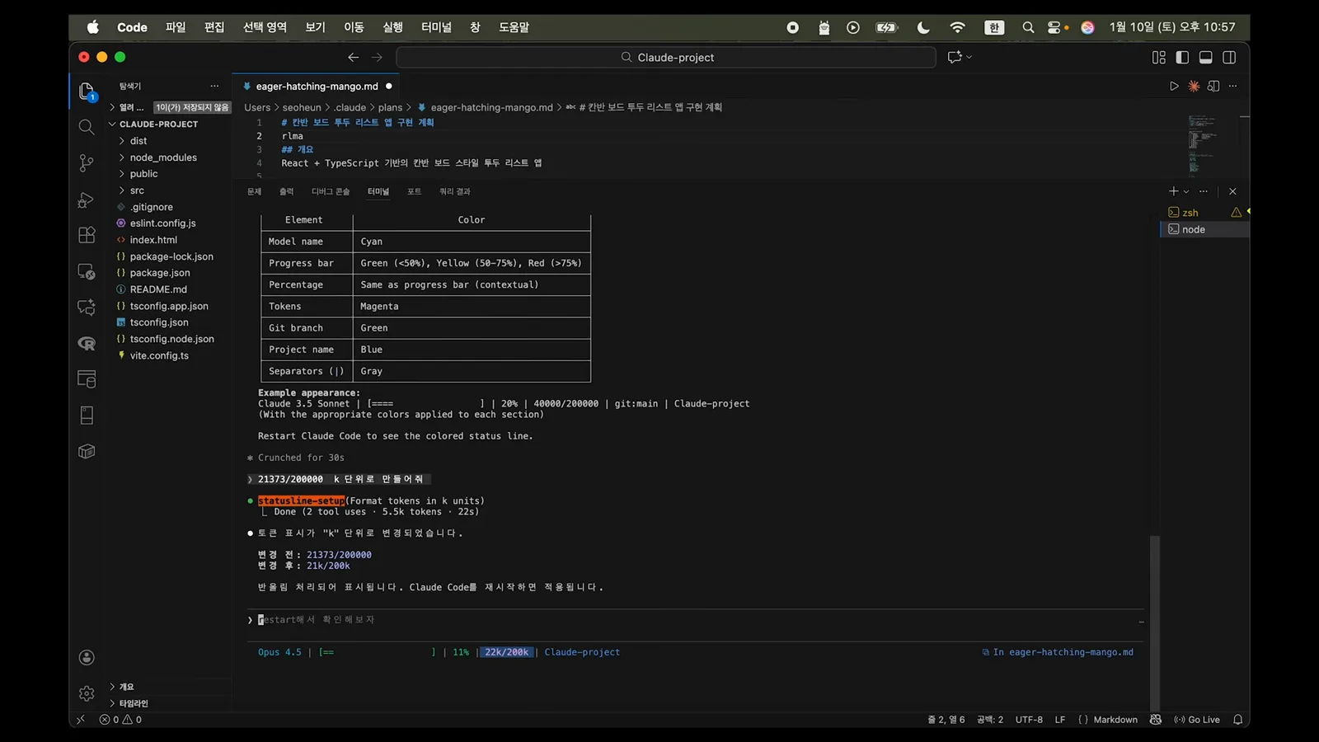This screenshot has height=742, width=1319.
Task: Switch to the 문제 panel tab
Action: pyautogui.click(x=254, y=191)
